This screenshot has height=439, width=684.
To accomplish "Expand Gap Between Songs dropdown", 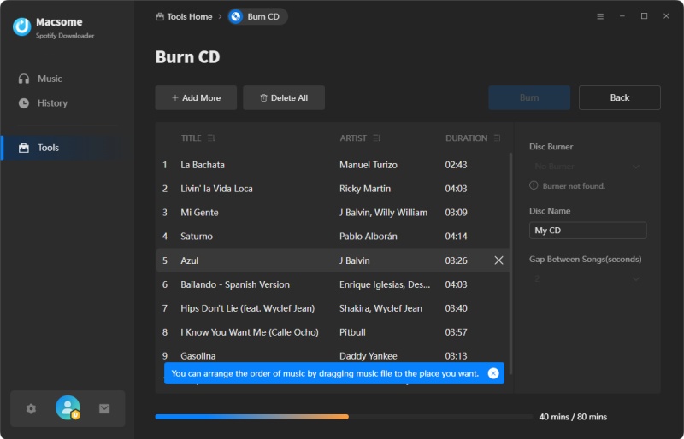I will pos(587,278).
